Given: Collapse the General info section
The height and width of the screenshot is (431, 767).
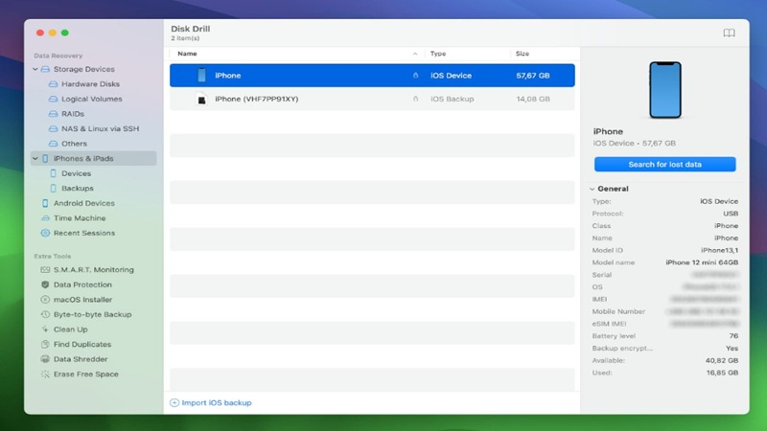Looking at the screenshot, I should pyautogui.click(x=592, y=190).
